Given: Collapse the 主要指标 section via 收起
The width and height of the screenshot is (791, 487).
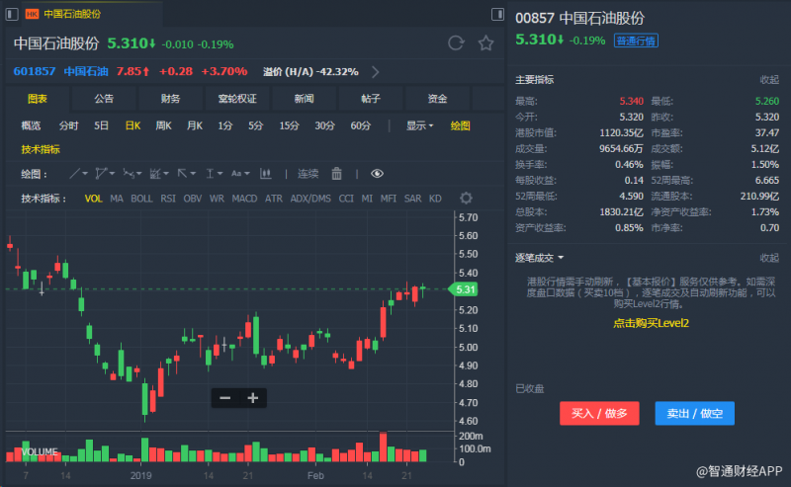Looking at the screenshot, I should point(768,79).
